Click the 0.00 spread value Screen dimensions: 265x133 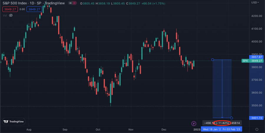click(22, 9)
